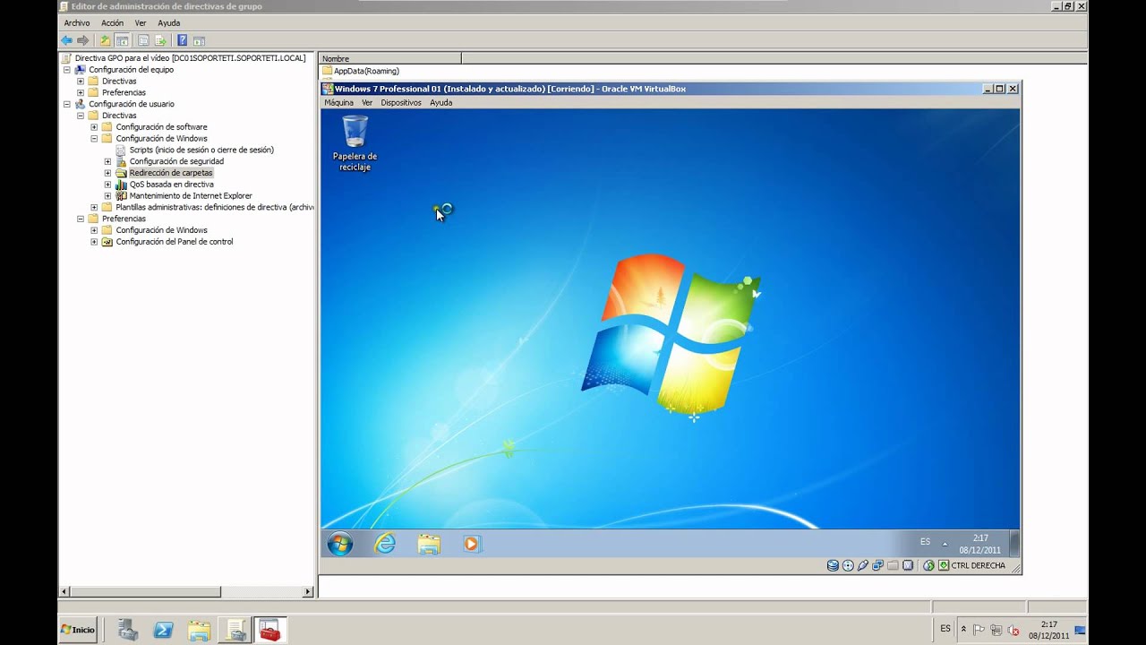The width and height of the screenshot is (1146, 645).
Task: Click the VirtualBox USB devices status icon
Action: pos(863,565)
